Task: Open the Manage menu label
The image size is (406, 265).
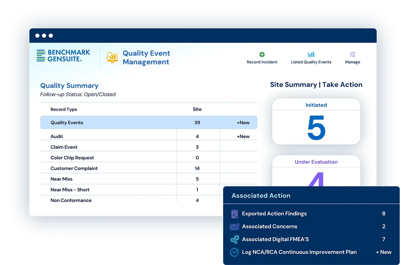Action: pos(353,62)
